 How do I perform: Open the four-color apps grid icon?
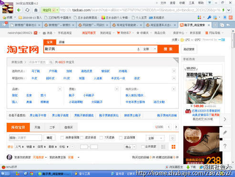point(199,17)
